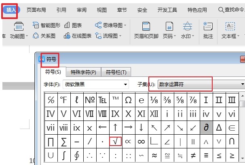This screenshot has width=245, height=165.
Task: Choose the intersection ∩ symbol
Action: pos(232,142)
